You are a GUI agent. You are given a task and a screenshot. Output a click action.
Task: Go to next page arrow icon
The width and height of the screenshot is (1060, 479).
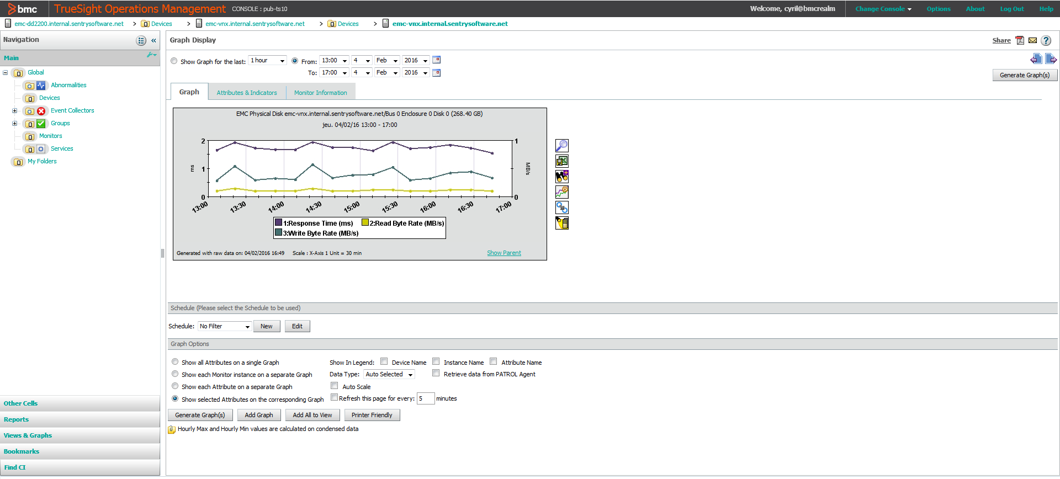[x=1051, y=59]
